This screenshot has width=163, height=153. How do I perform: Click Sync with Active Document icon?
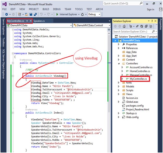click(137, 26)
